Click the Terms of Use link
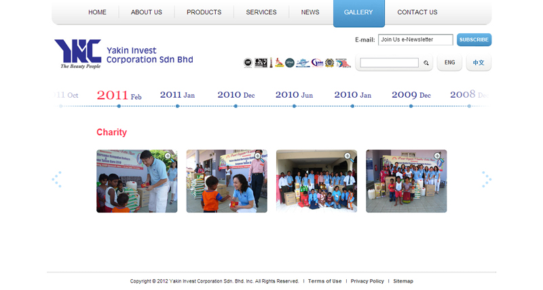The height and width of the screenshot is (290, 543). (x=324, y=281)
